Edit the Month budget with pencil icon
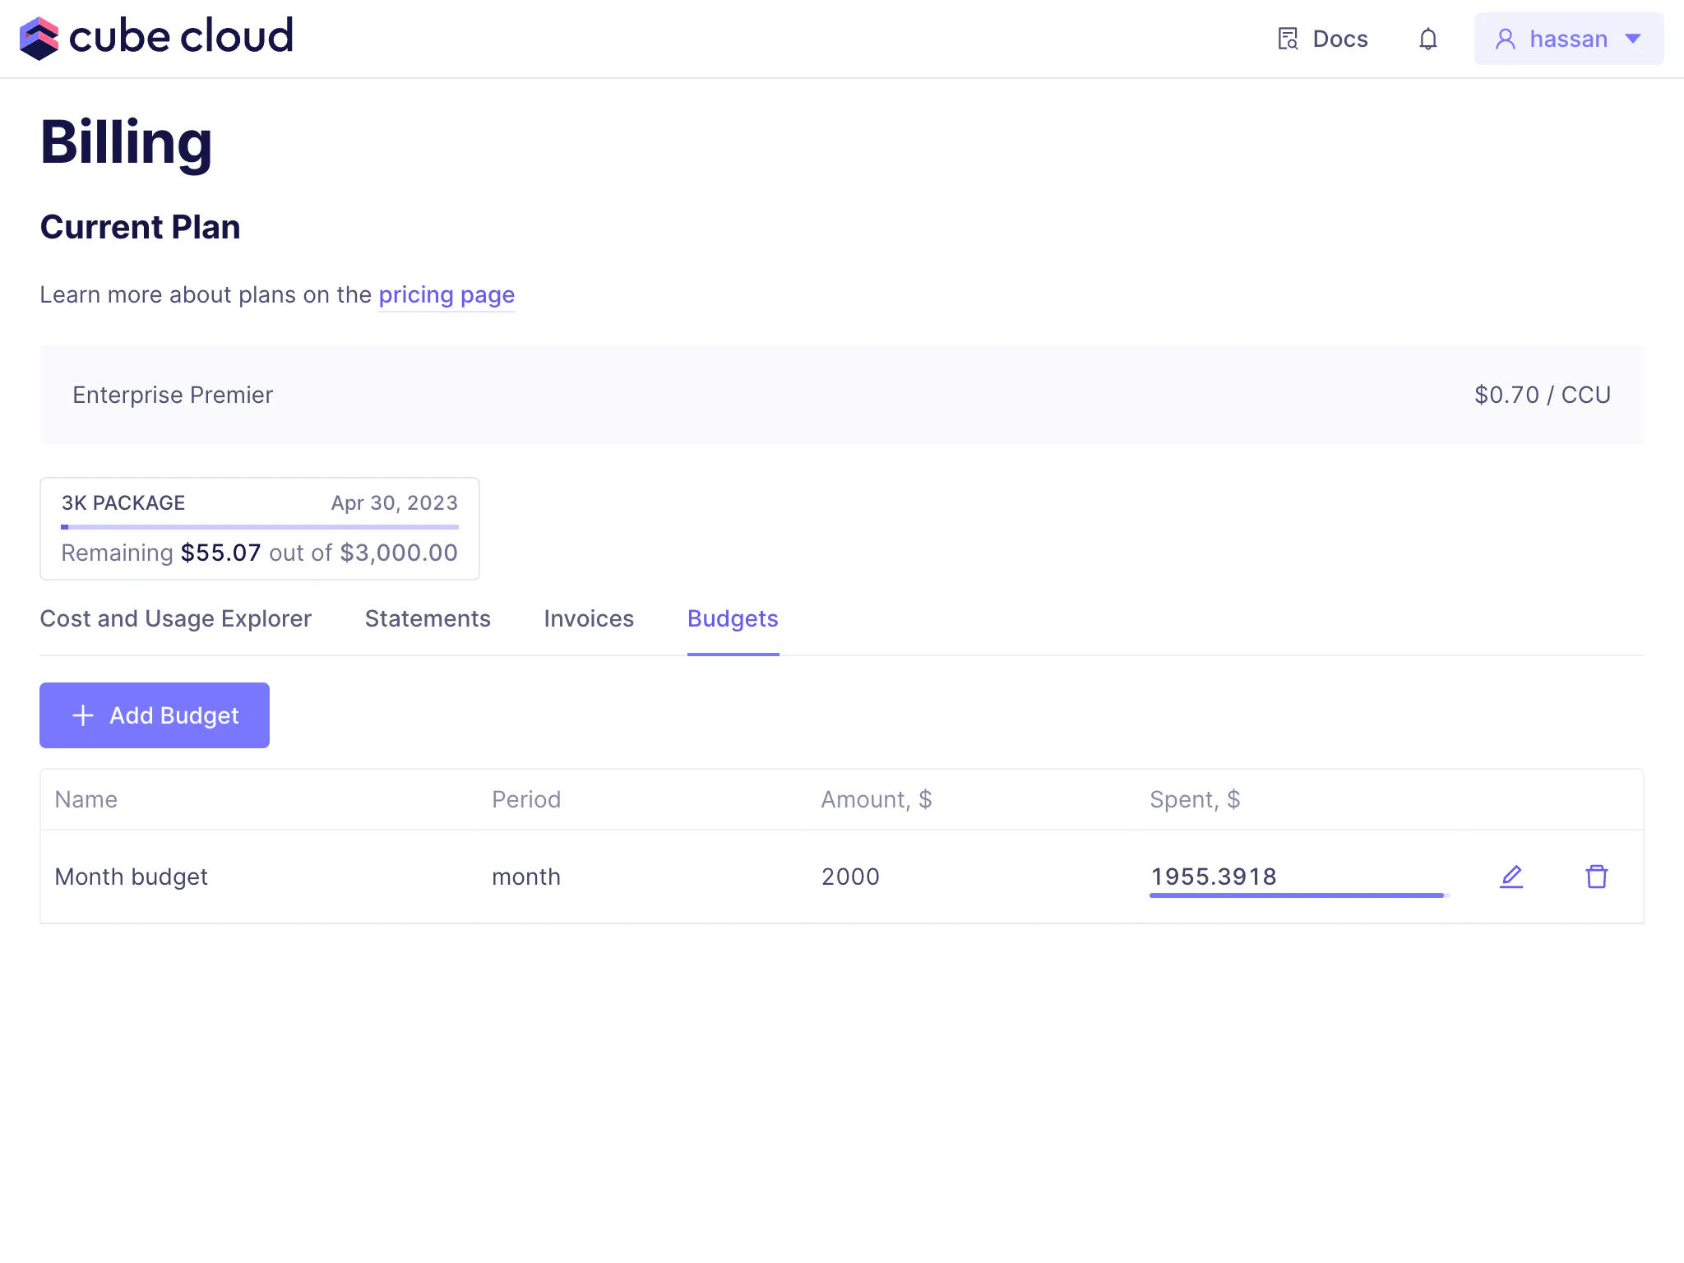This screenshot has height=1263, width=1684. [1511, 877]
